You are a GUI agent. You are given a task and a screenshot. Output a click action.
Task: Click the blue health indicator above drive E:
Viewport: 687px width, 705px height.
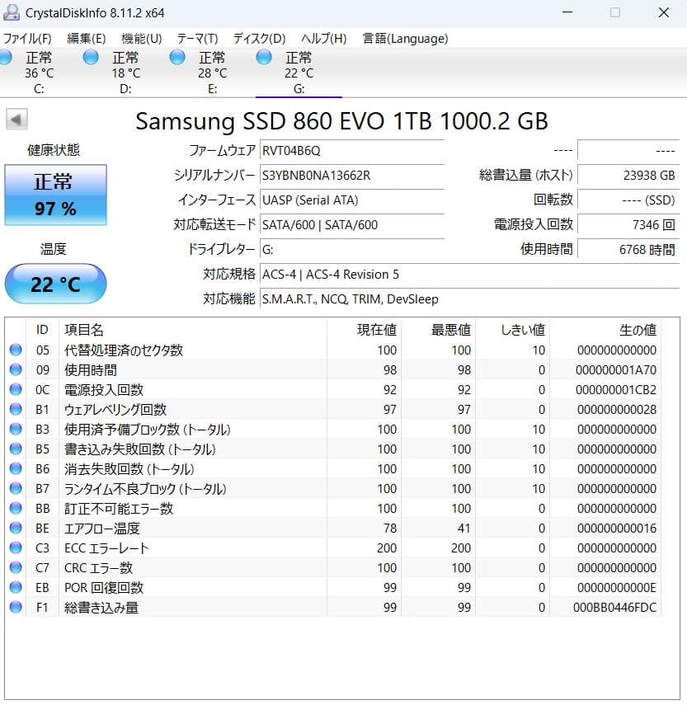(x=177, y=56)
